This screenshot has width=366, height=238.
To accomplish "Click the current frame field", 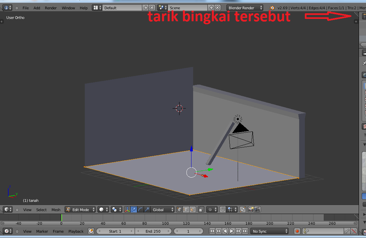I will tap(188, 231).
